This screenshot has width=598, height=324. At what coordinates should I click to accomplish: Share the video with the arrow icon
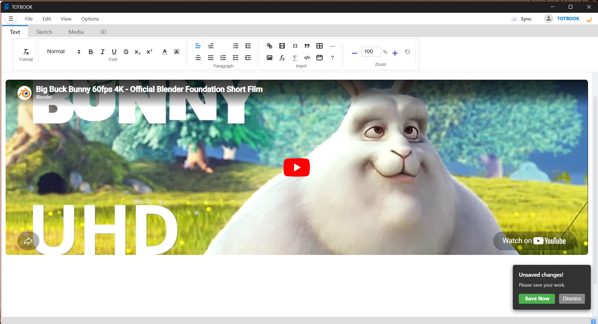(28, 241)
